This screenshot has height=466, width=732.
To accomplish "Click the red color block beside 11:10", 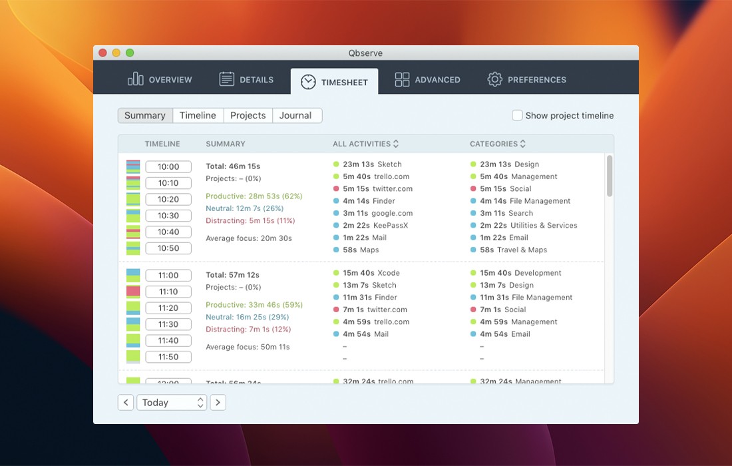I will pos(133,291).
